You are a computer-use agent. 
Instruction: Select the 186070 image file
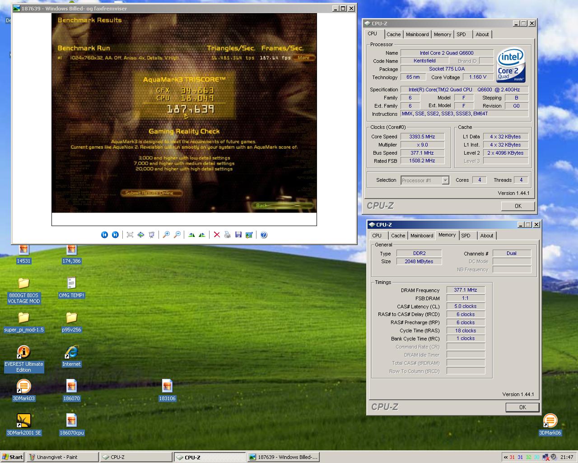point(71,390)
